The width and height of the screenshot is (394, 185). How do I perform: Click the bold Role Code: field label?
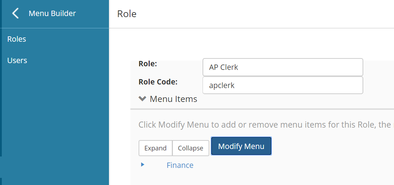click(158, 82)
